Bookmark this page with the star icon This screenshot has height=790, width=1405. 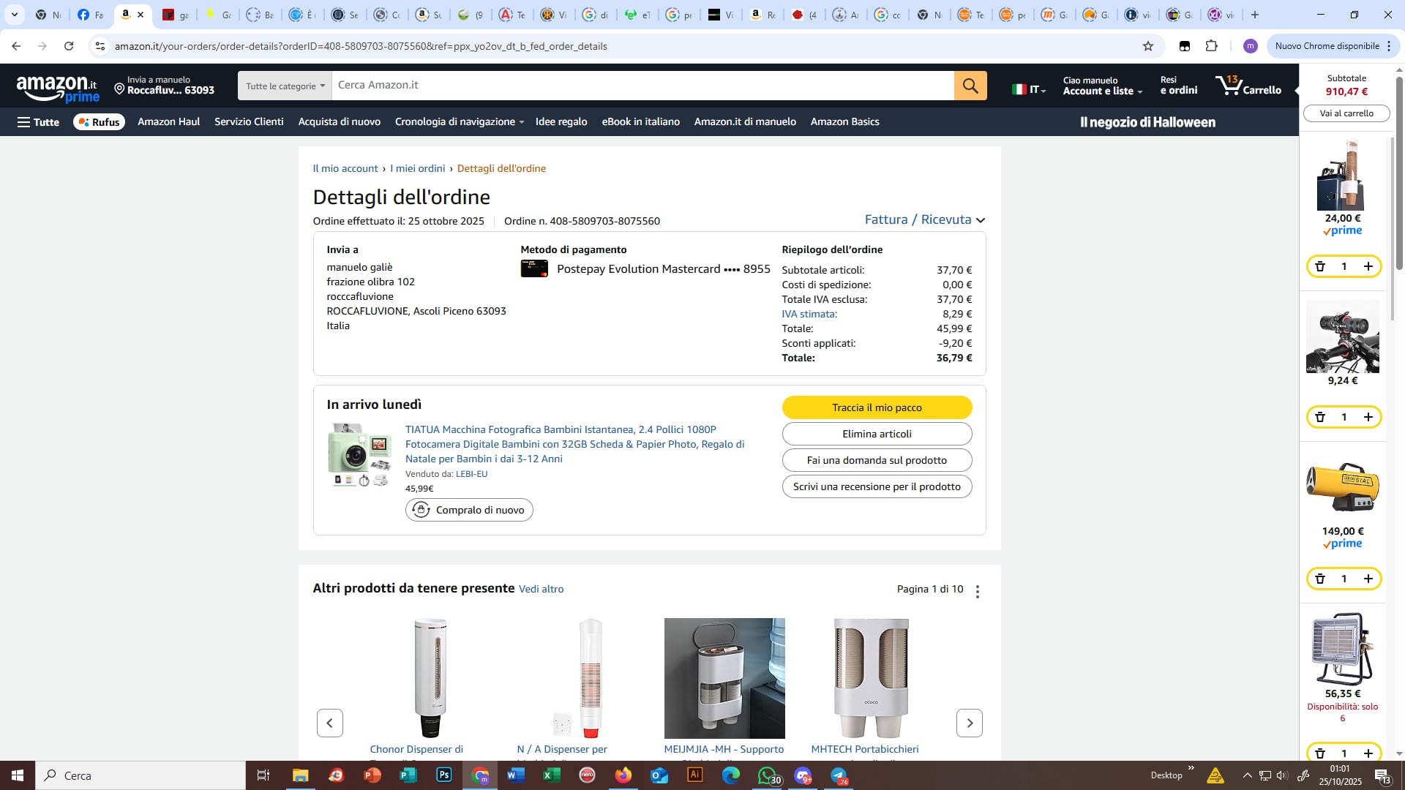pyautogui.click(x=1148, y=46)
